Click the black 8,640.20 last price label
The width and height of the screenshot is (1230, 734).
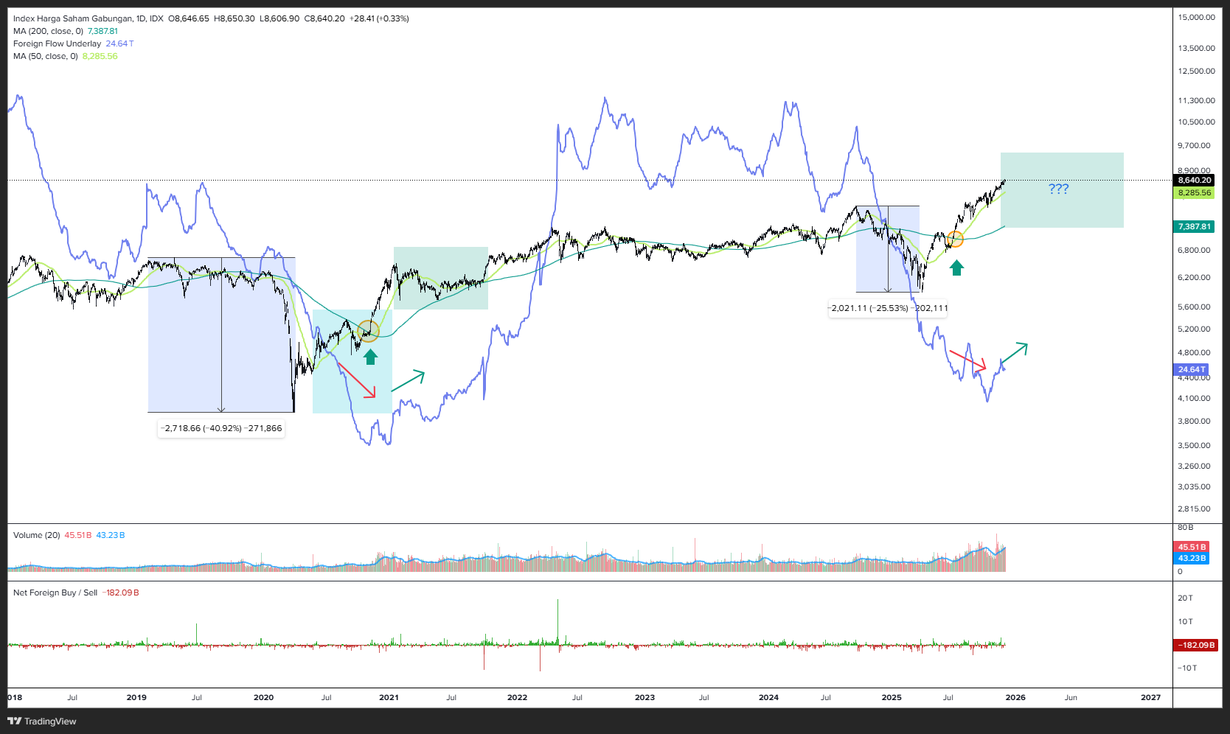[1195, 180]
